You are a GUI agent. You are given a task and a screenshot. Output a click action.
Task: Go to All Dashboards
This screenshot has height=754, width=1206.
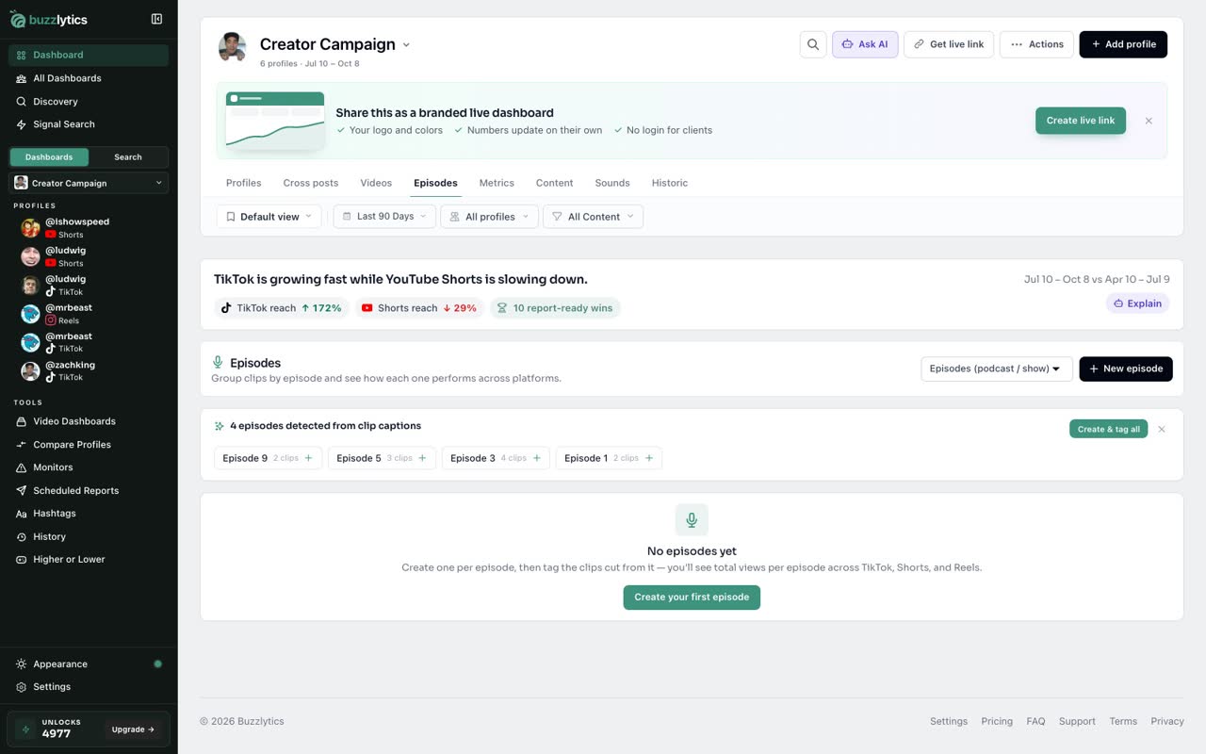(x=89, y=78)
